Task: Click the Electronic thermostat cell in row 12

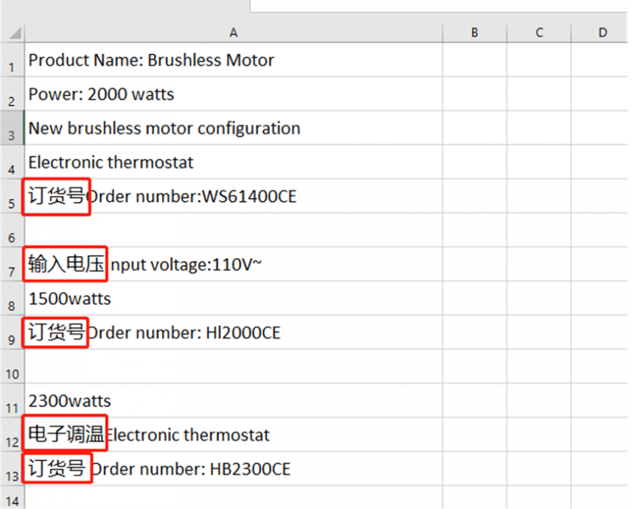Action: tap(233, 434)
